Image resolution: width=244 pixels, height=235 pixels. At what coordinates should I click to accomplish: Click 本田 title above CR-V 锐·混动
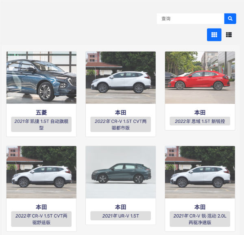pyautogui.click(x=200, y=207)
